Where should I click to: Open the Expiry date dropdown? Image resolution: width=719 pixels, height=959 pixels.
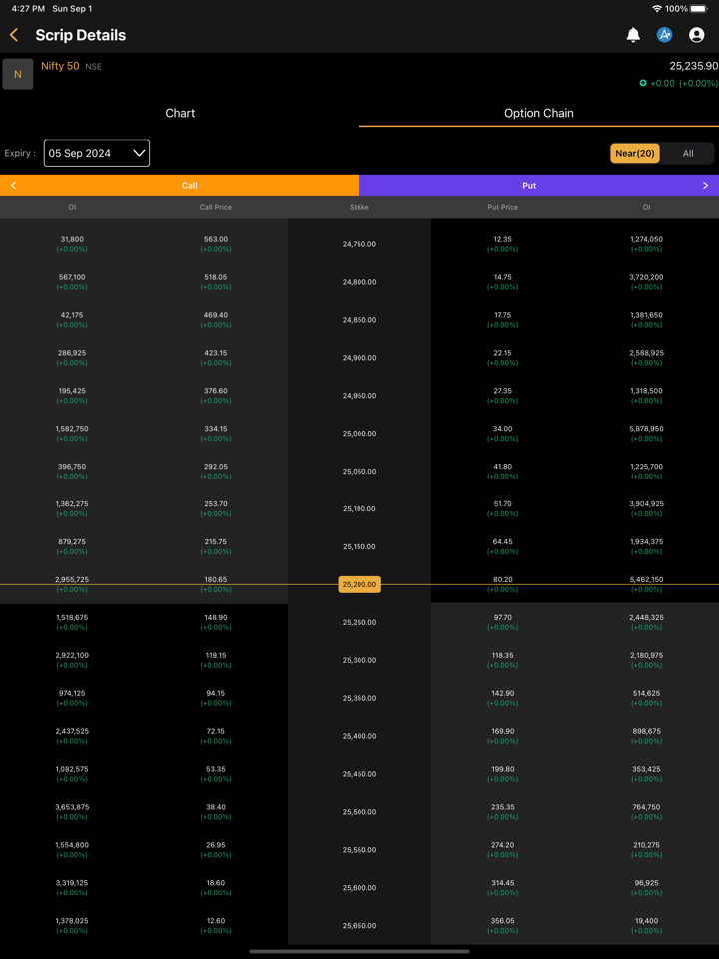97,153
